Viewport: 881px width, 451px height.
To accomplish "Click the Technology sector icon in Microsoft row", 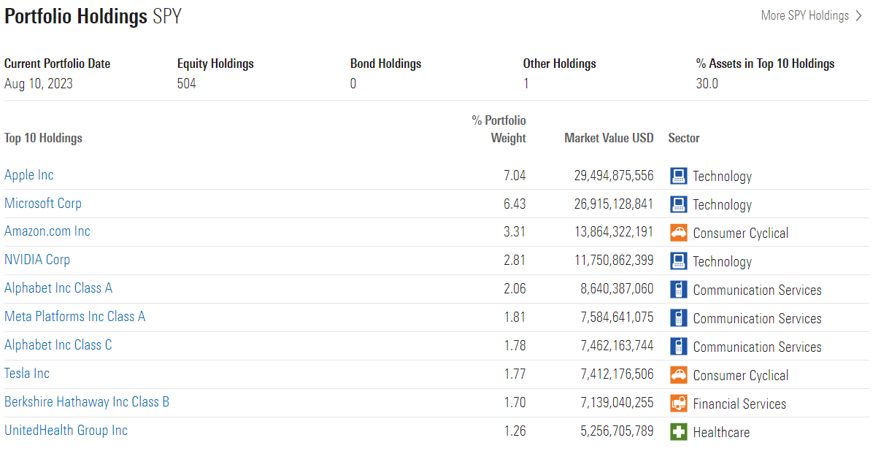I will click(x=679, y=204).
